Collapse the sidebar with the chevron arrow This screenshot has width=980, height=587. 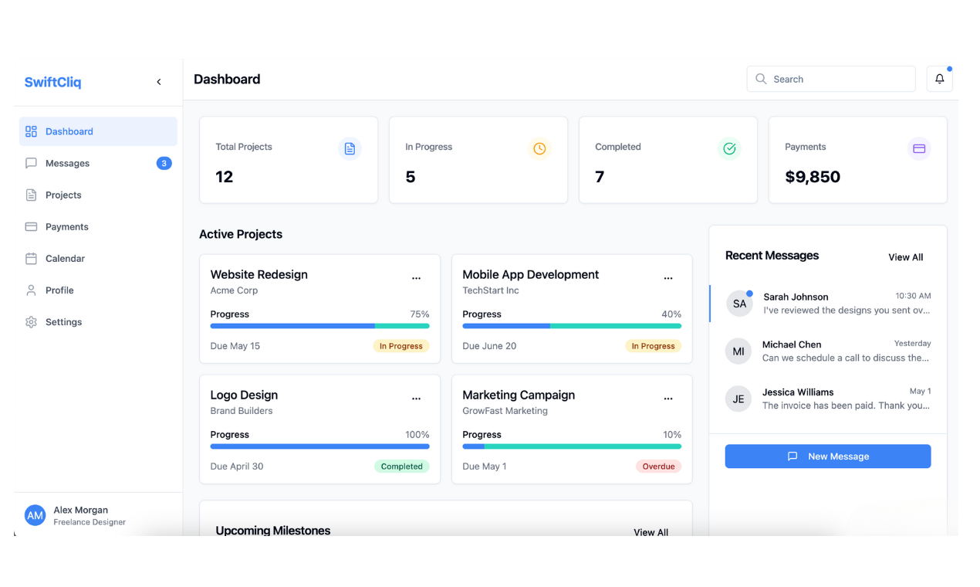click(x=159, y=82)
